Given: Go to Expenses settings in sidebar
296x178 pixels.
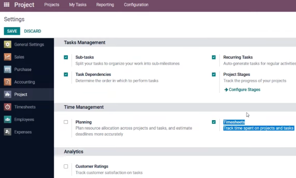Looking at the screenshot, I should coord(27,132).
